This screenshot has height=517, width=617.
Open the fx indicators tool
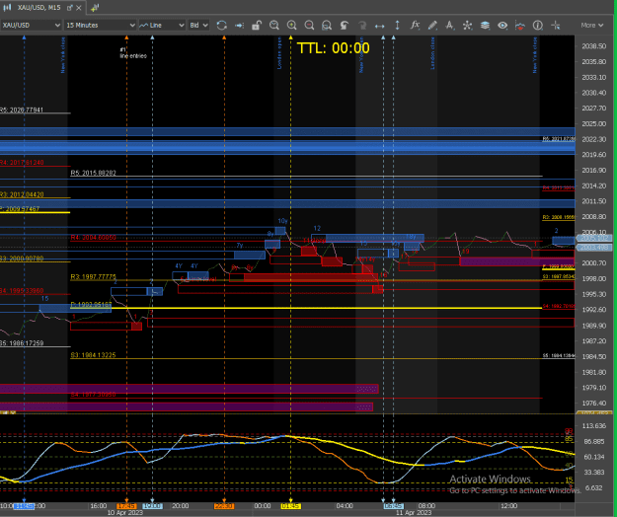click(x=415, y=26)
